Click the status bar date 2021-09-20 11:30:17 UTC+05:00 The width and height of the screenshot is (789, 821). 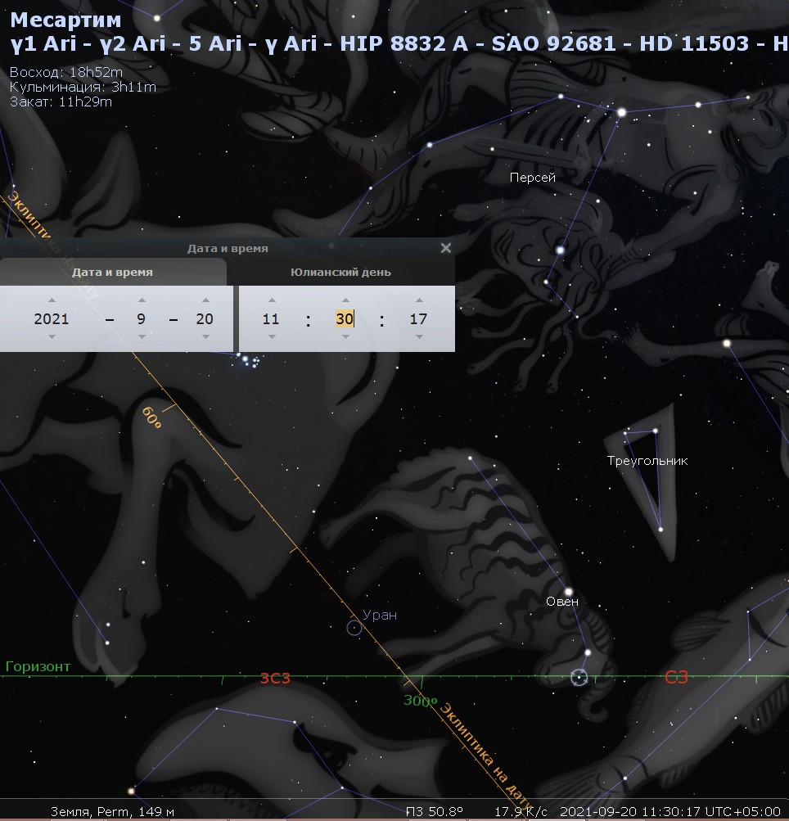[670, 811]
